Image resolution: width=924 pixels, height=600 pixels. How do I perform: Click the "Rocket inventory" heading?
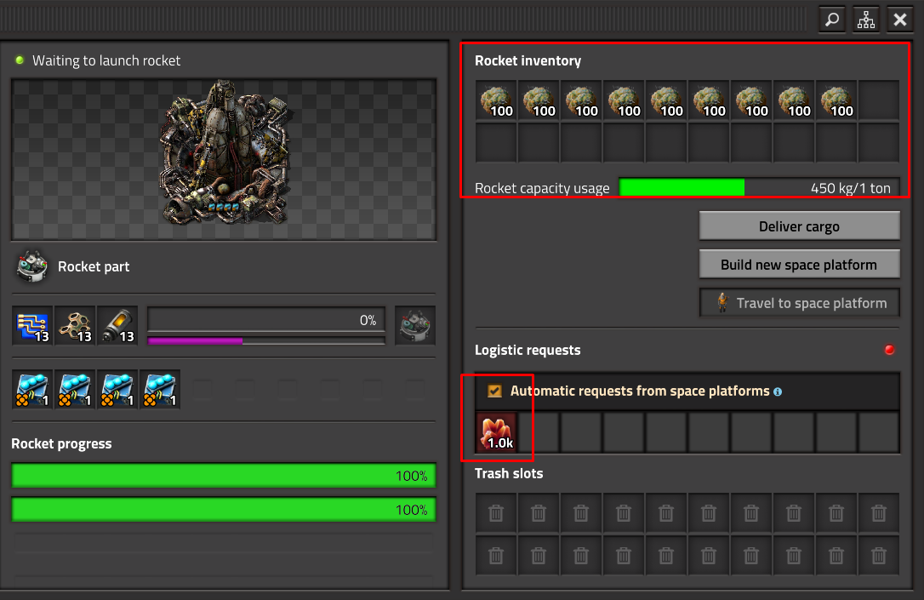(x=528, y=60)
